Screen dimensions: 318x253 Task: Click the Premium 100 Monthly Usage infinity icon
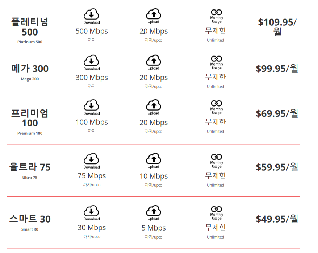point(216,103)
